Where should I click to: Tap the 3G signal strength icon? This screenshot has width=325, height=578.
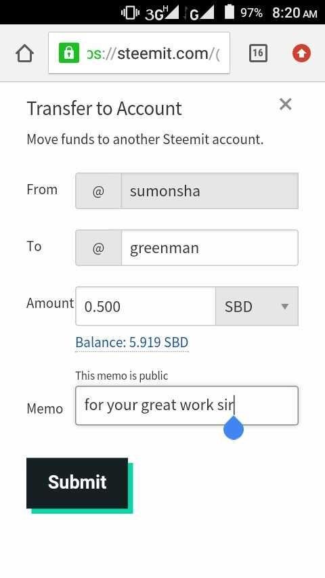click(162, 14)
